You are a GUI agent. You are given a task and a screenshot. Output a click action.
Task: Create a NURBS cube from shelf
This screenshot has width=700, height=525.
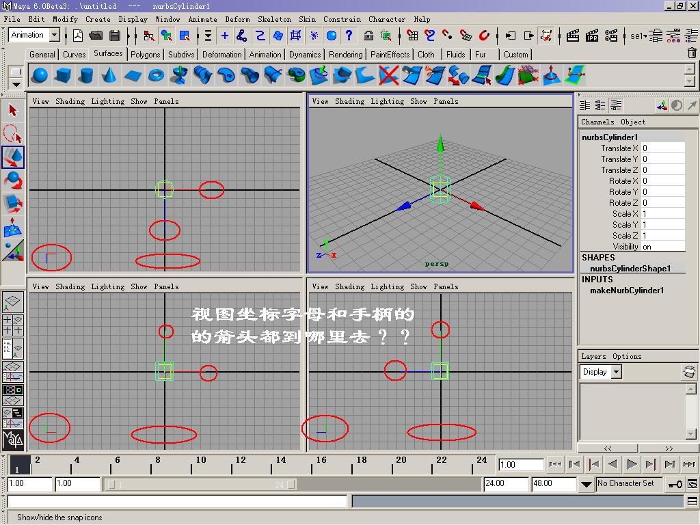click(63, 75)
